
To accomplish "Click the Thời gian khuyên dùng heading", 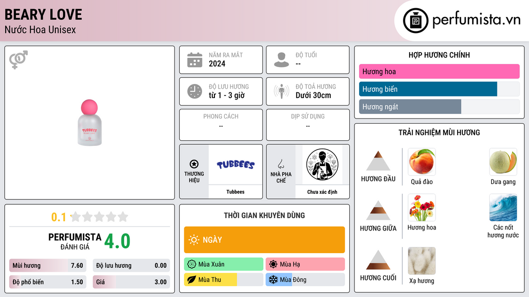I will tap(264, 215).
